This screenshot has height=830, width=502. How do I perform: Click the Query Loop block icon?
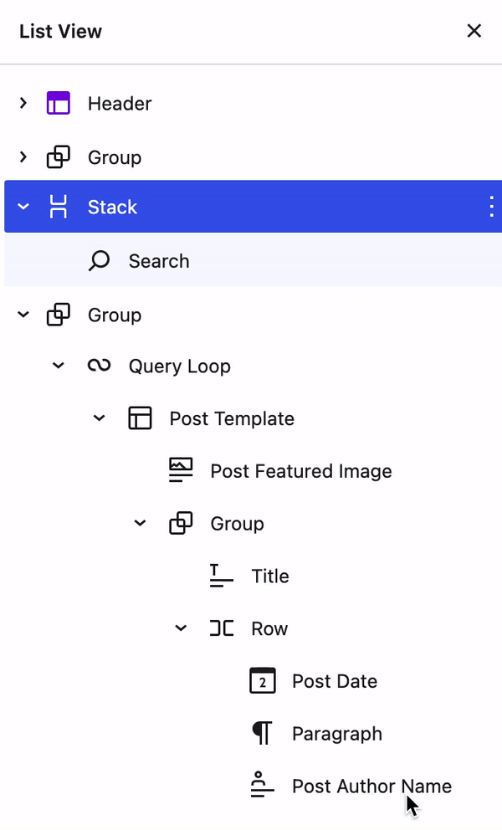[99, 366]
